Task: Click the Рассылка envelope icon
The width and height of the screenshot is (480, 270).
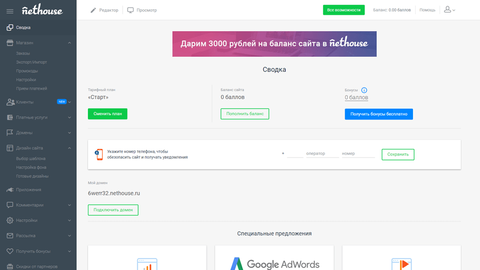Action: 10,236
